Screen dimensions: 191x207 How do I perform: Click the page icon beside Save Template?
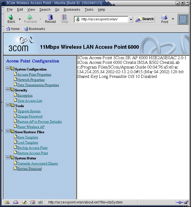15,137
